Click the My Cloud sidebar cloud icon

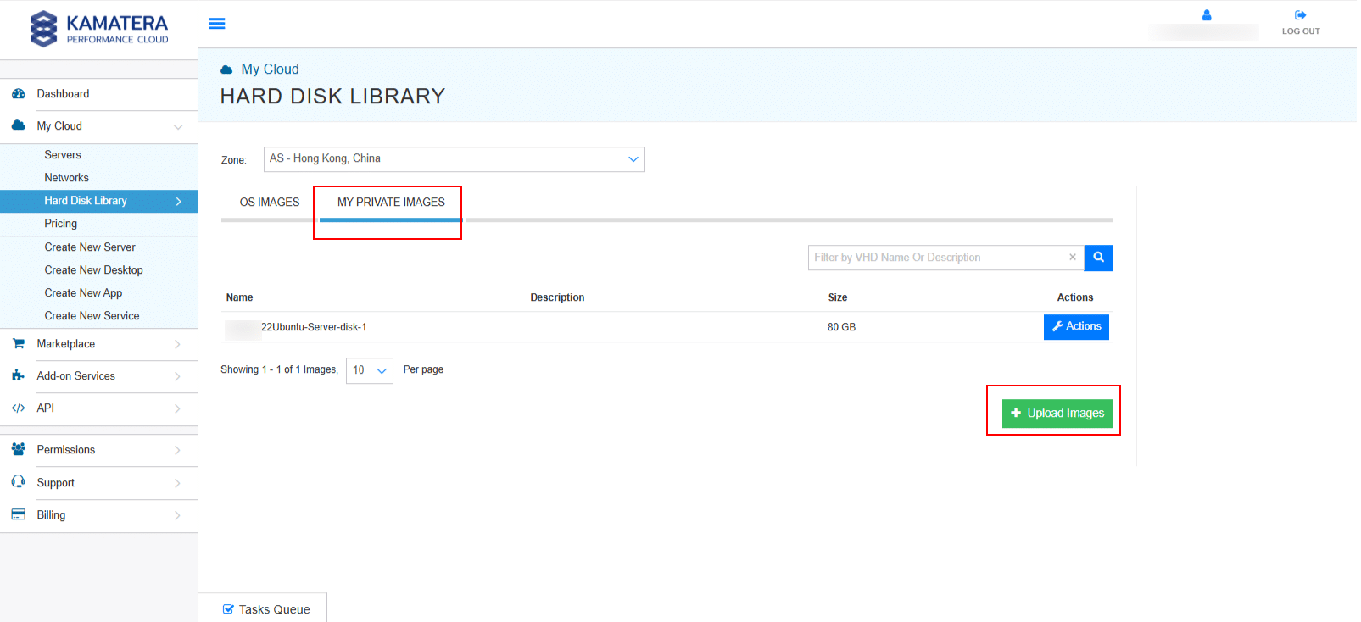coord(19,125)
